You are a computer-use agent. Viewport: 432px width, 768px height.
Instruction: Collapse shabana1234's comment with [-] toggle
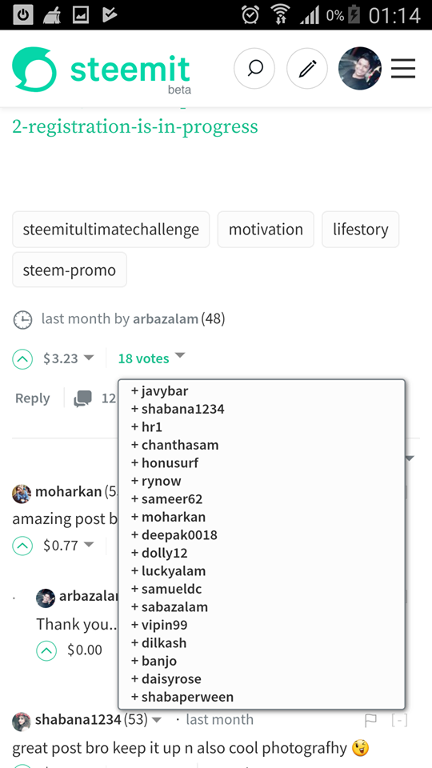(399, 720)
